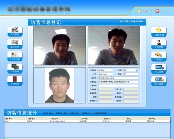This screenshot has width=174, height=139.
Task: Click the manual sign-out EXIT icon
Action: (159, 69)
